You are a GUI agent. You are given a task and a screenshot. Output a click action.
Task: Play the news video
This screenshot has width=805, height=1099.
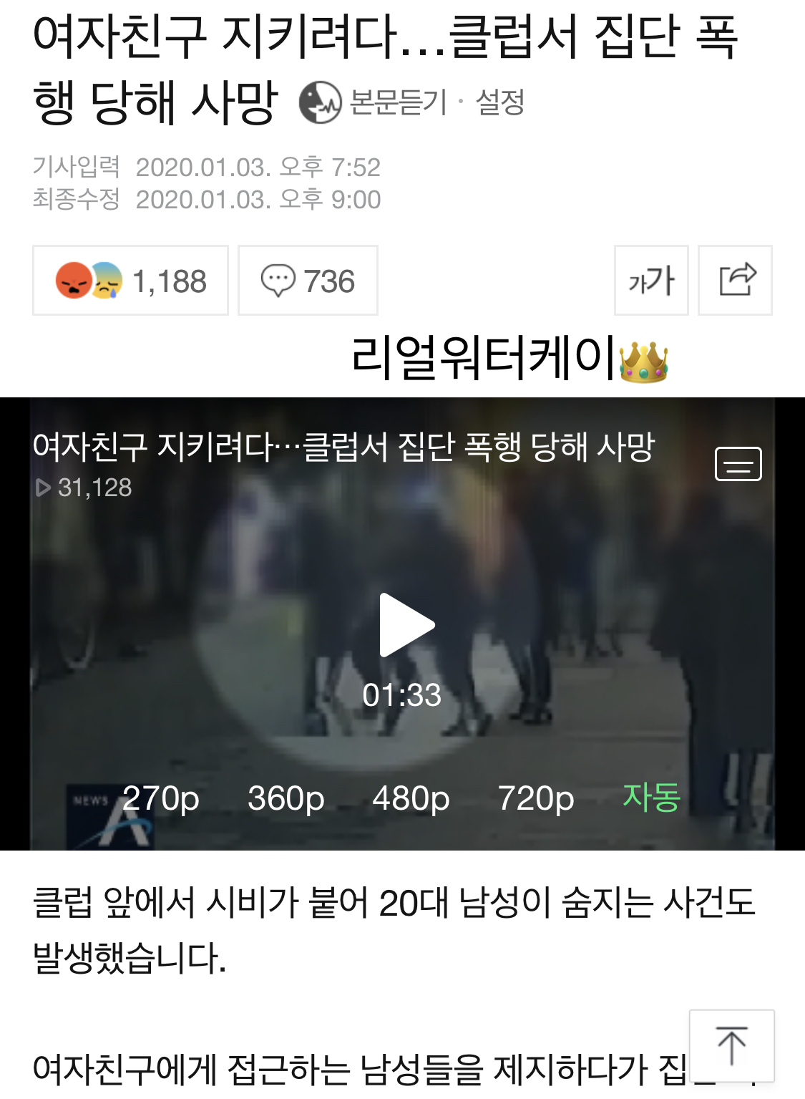point(406,625)
